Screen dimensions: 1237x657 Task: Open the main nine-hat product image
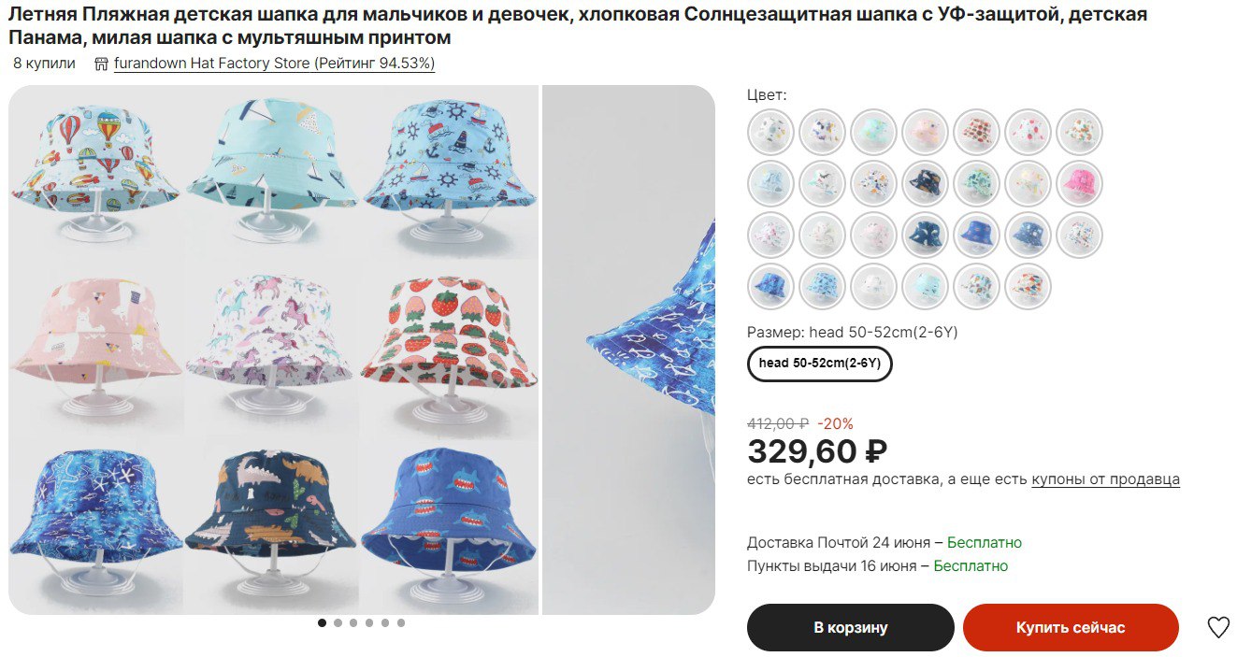(x=273, y=350)
